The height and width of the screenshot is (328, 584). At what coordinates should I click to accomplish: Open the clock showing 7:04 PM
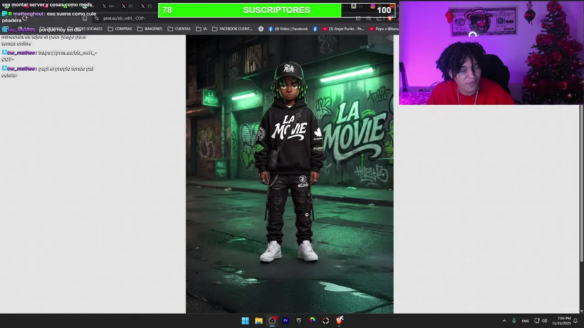561,321
